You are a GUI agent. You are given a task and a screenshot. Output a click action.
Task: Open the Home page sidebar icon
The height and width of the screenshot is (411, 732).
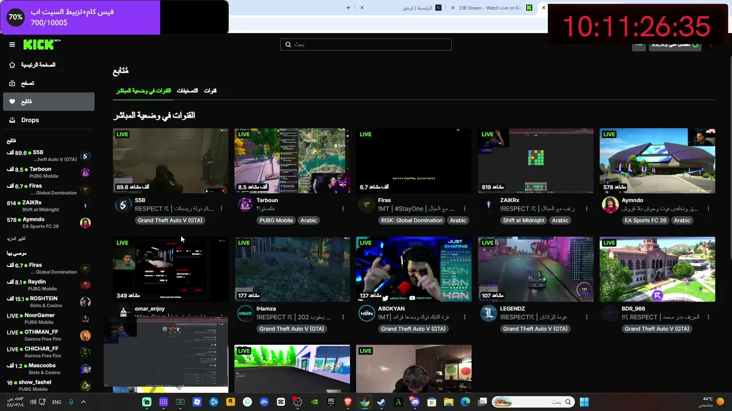(12, 65)
